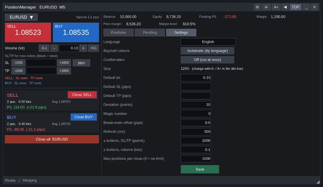Click the Balance value 10,000.00
The width and height of the screenshot is (323, 187).
click(x=128, y=17)
